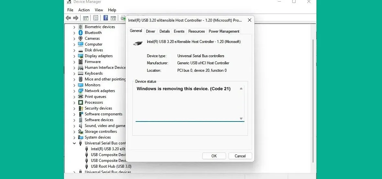Click the blue Help toolbar icon

[x=106, y=18]
